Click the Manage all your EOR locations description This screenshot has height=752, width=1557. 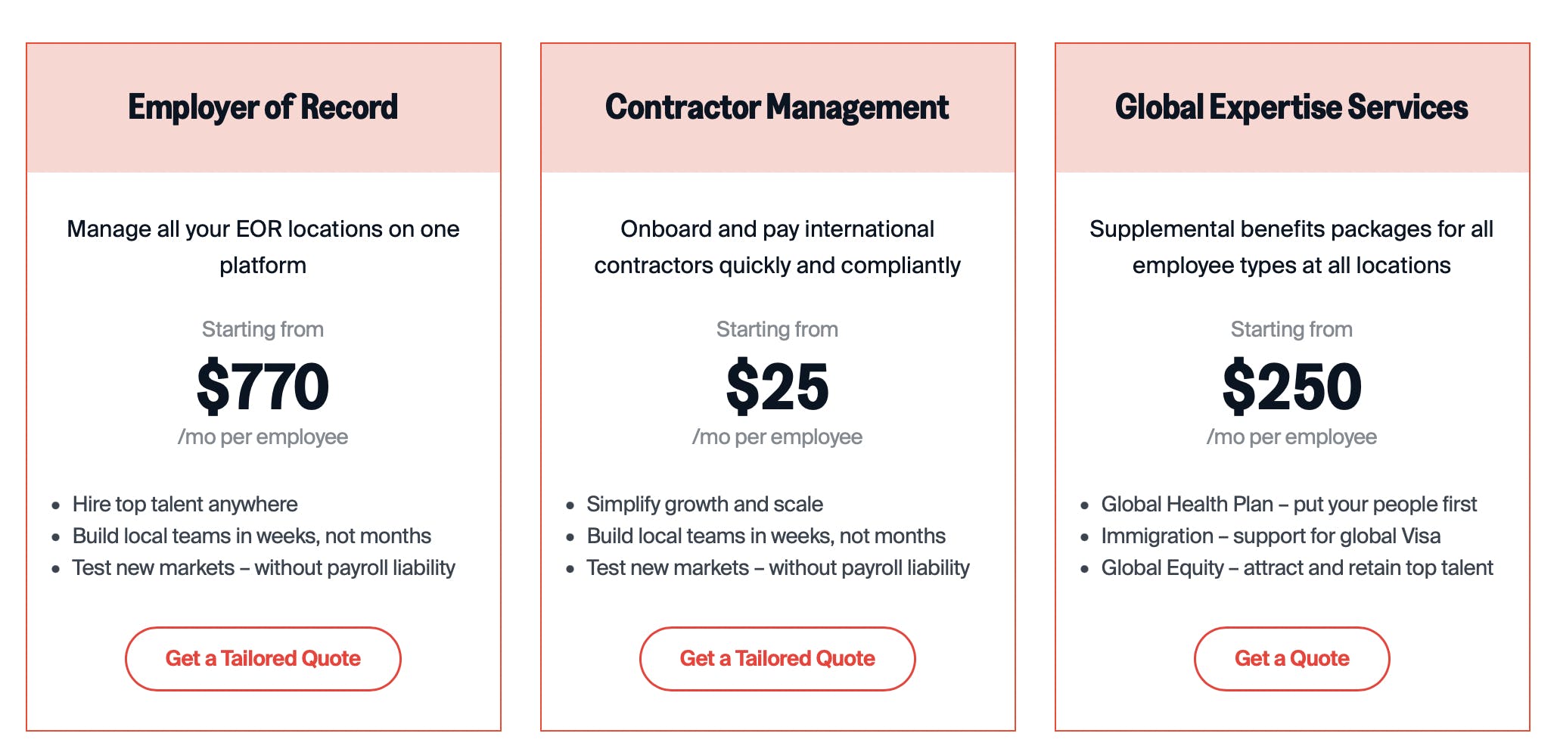tap(263, 247)
